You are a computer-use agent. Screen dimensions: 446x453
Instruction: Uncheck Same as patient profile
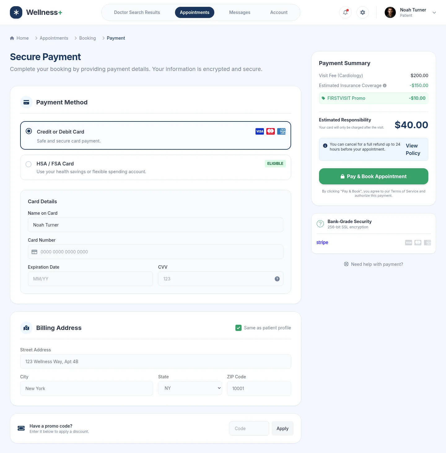click(238, 328)
